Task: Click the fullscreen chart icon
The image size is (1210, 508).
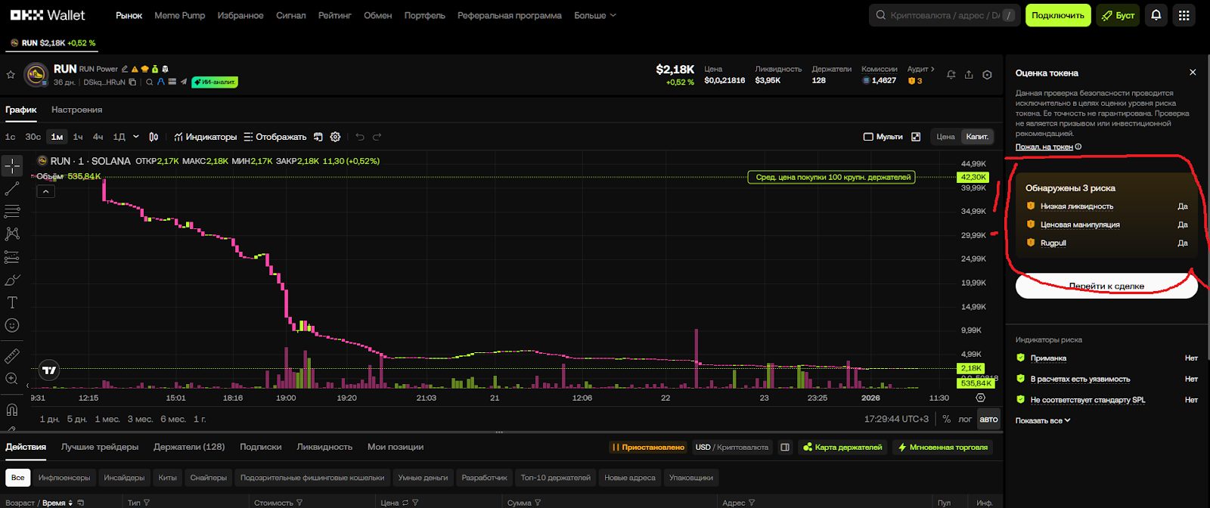Action: (916, 137)
